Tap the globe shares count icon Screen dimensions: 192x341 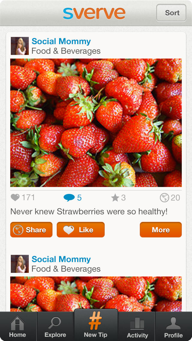[x=164, y=198]
